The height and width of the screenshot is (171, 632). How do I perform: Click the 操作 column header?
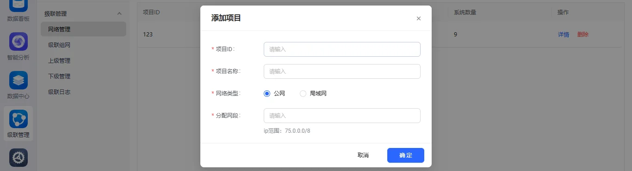[x=563, y=12]
